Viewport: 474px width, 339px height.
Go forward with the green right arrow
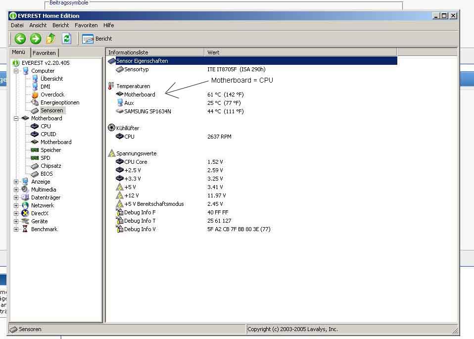pos(36,39)
